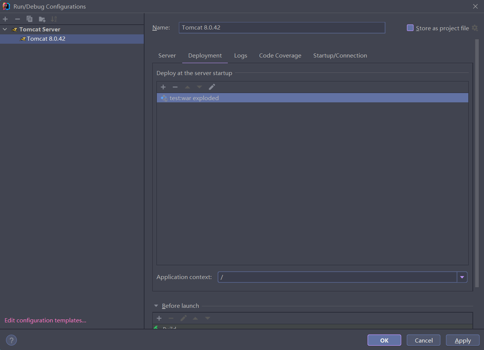This screenshot has width=484, height=350.
Task: Click the vertical scrollbar of settings panel
Action: [x=477, y=163]
